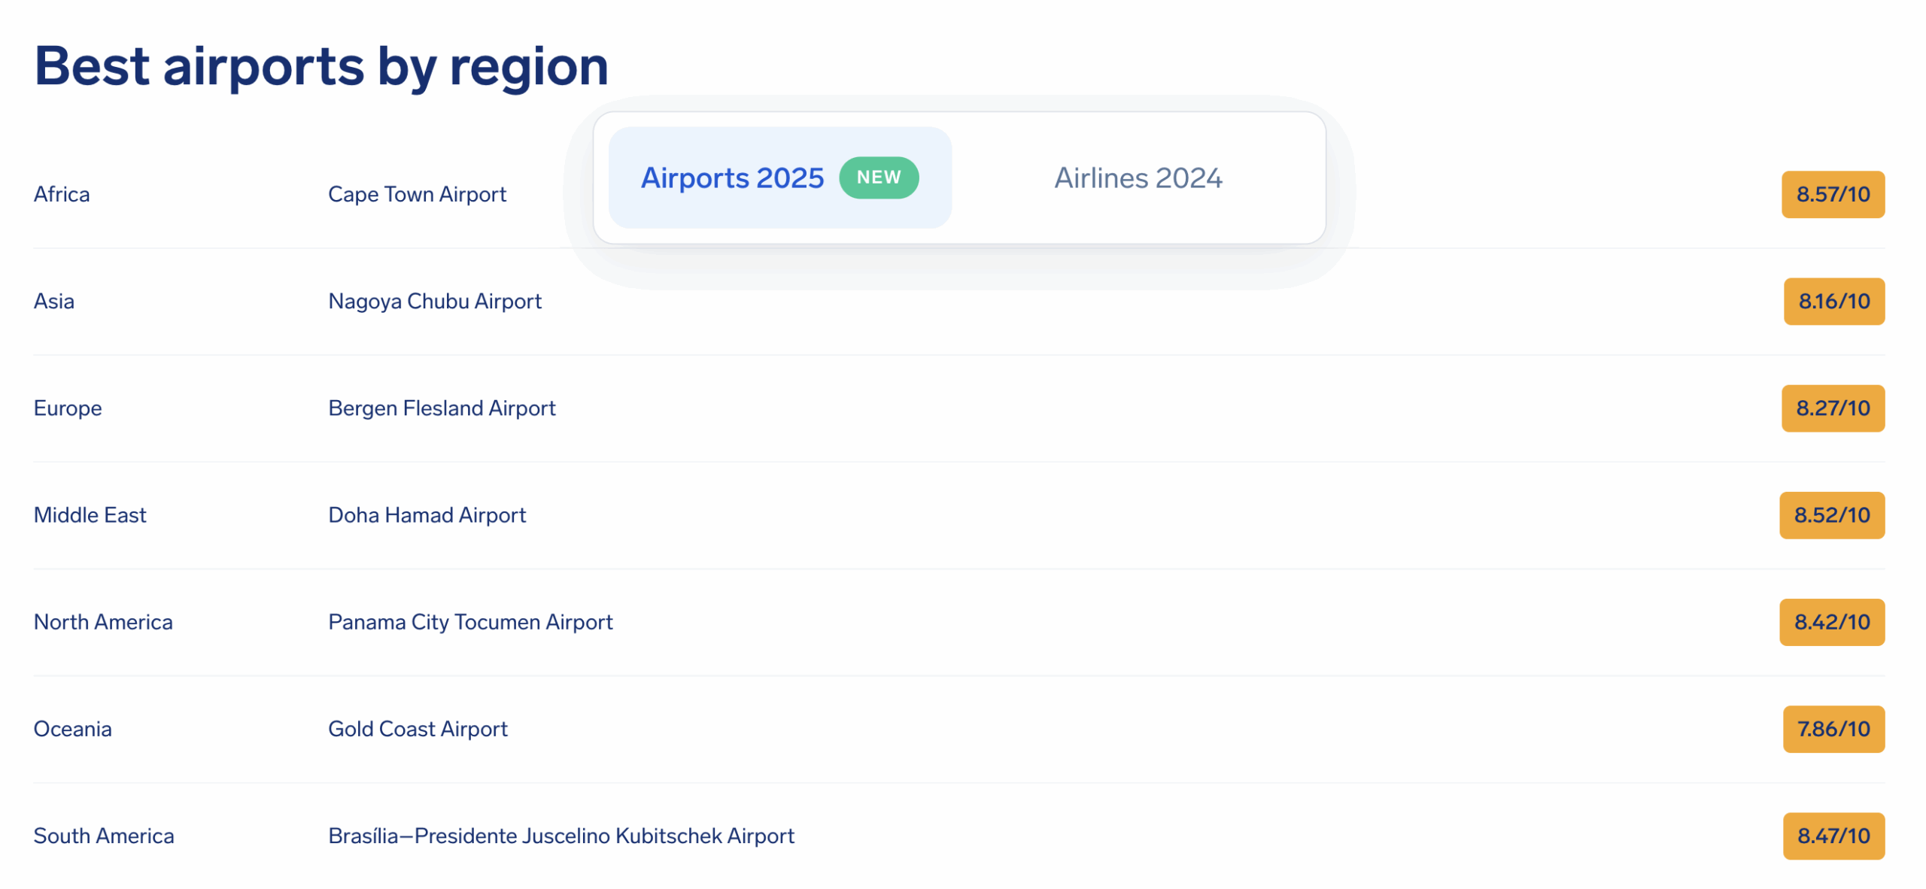Select the Airlines 2024 tab
Viewport: 1926px width, 889px height.
(x=1137, y=178)
